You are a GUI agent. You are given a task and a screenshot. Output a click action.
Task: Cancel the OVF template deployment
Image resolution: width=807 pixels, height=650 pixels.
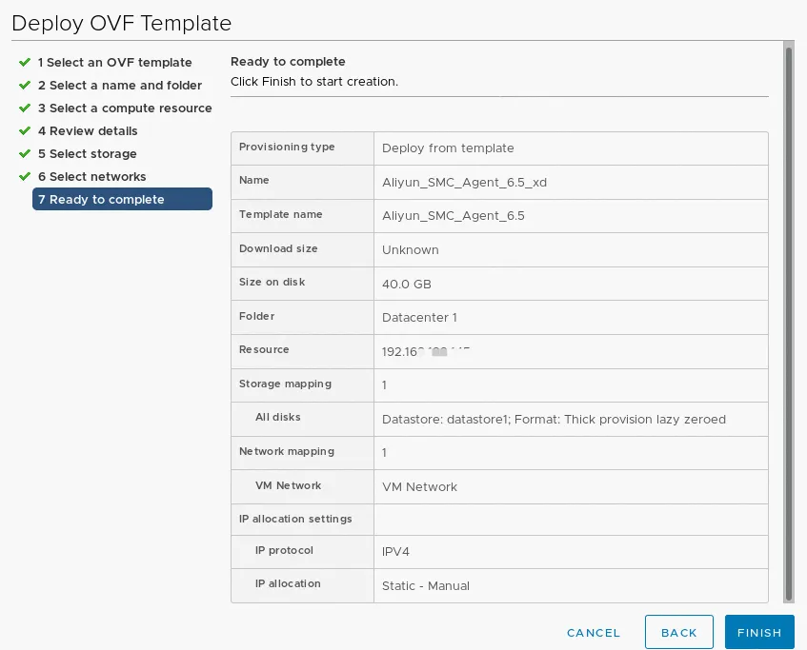[x=594, y=633]
